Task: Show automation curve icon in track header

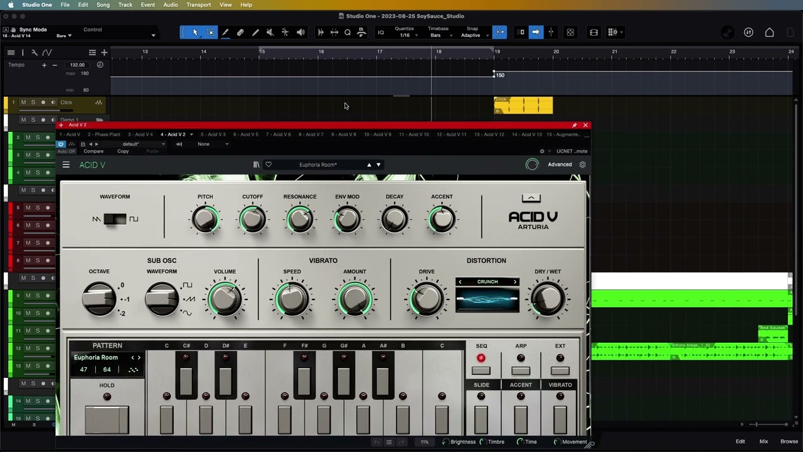Action: click(x=47, y=52)
